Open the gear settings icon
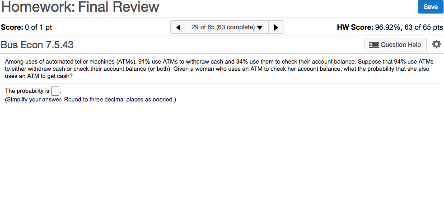444x220 pixels. [x=436, y=44]
